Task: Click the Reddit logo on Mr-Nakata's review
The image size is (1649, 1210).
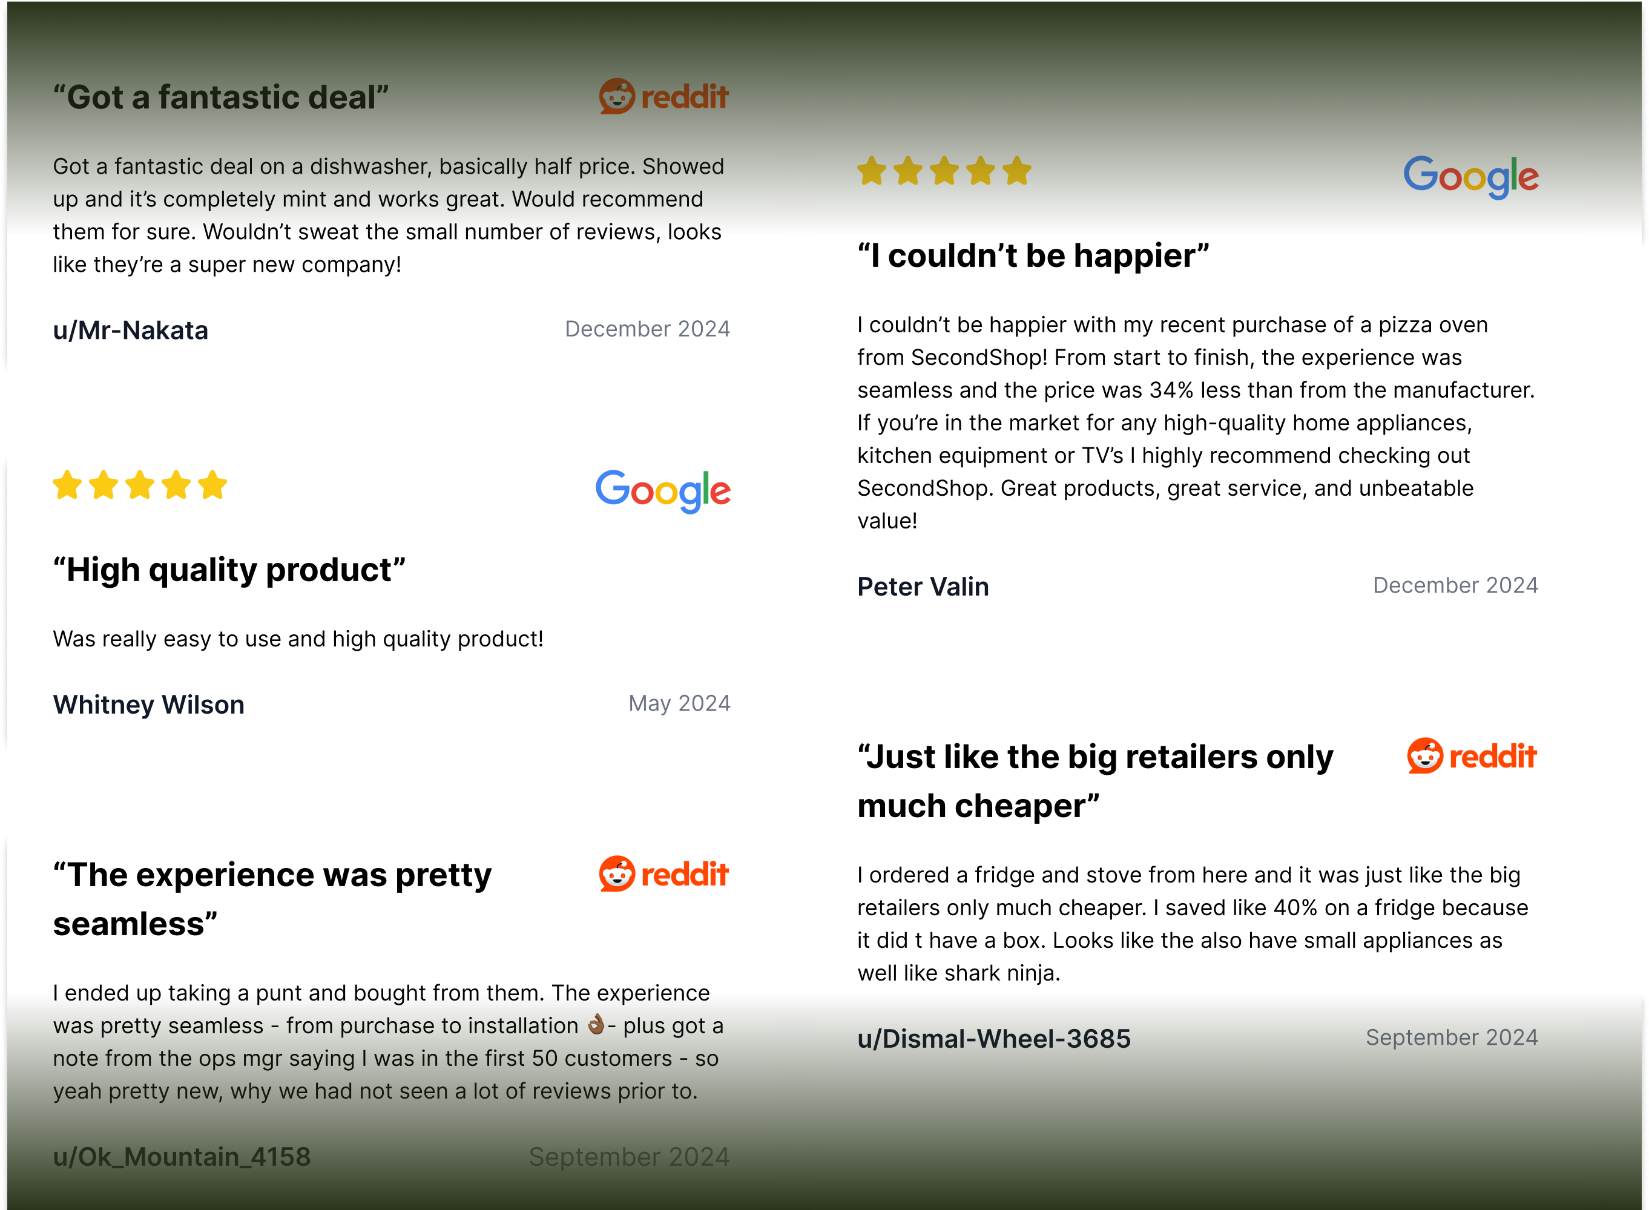Action: point(663,97)
